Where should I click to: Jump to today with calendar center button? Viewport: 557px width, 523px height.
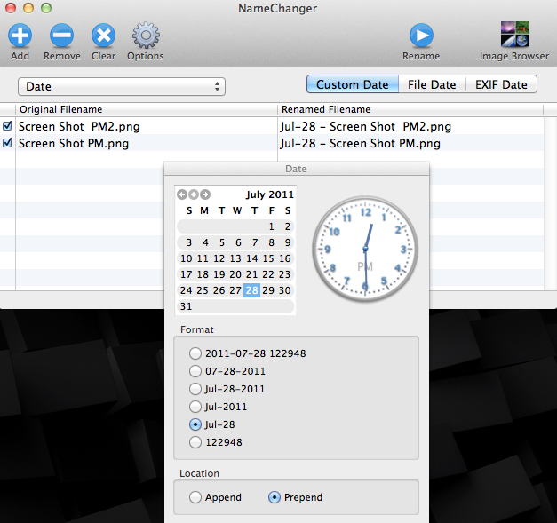coord(194,194)
